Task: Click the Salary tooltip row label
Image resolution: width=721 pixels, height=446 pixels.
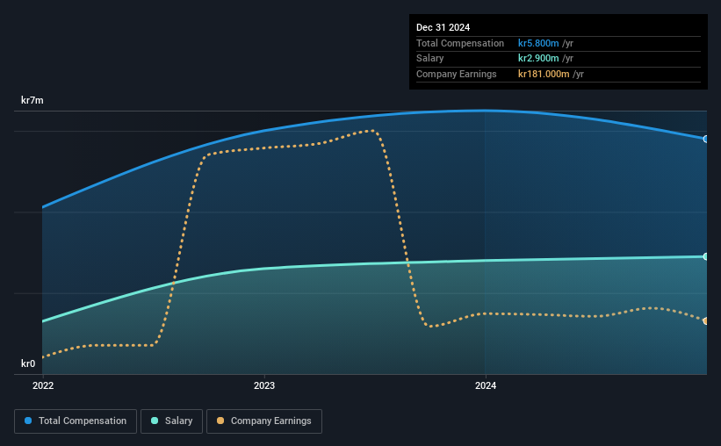Action: (430, 59)
